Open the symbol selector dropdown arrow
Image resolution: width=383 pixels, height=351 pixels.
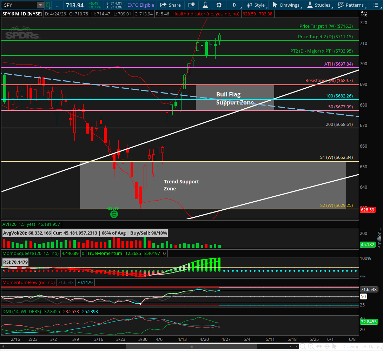click(40, 5)
